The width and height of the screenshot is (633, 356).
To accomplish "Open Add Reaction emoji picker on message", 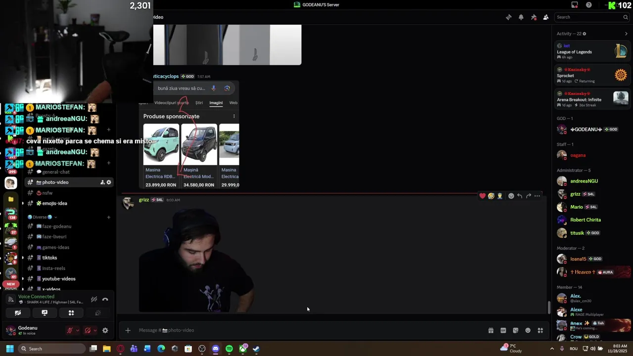I will 511,196.
